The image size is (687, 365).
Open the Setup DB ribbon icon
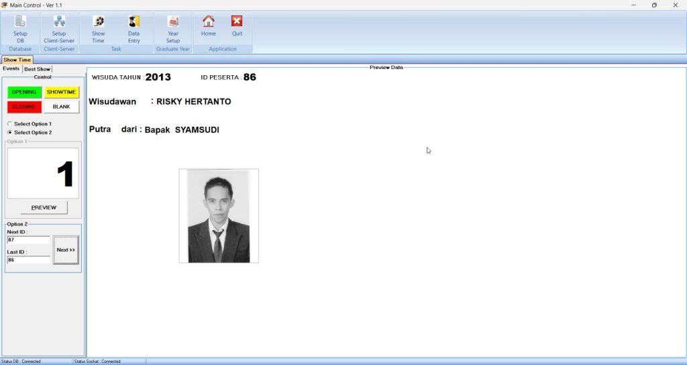pos(20,21)
